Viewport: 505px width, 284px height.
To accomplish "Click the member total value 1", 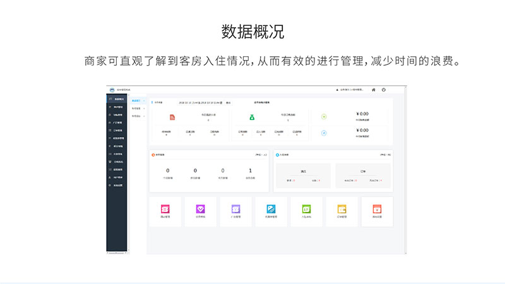I will pyautogui.click(x=250, y=170).
